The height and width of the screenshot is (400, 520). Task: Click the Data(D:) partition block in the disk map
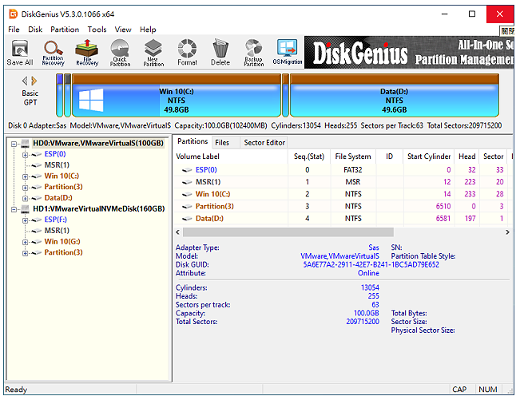[x=395, y=96]
